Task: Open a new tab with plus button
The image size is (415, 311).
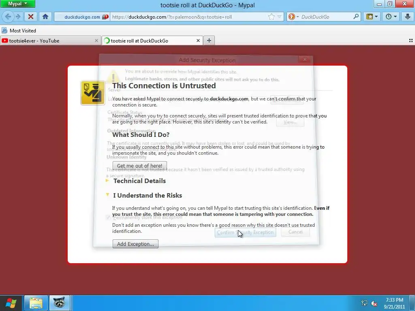Action: (x=209, y=41)
